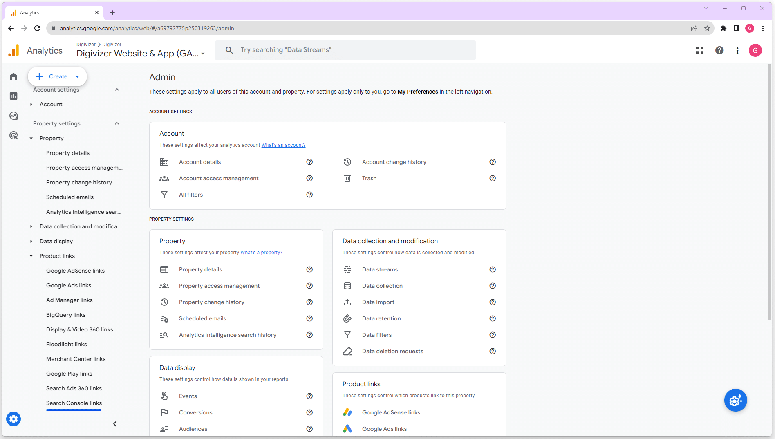Click the Admin gear at sidebar bottom
The height and width of the screenshot is (439, 775).
tap(13, 419)
